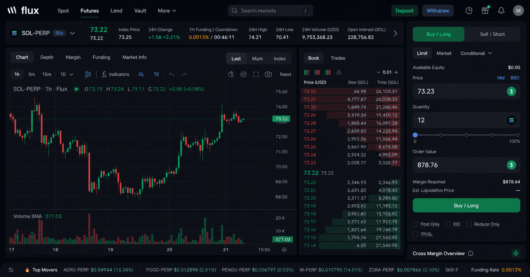Switch chart price to Index
Image resolution: width=530 pixels, height=277 pixels.
click(280, 59)
